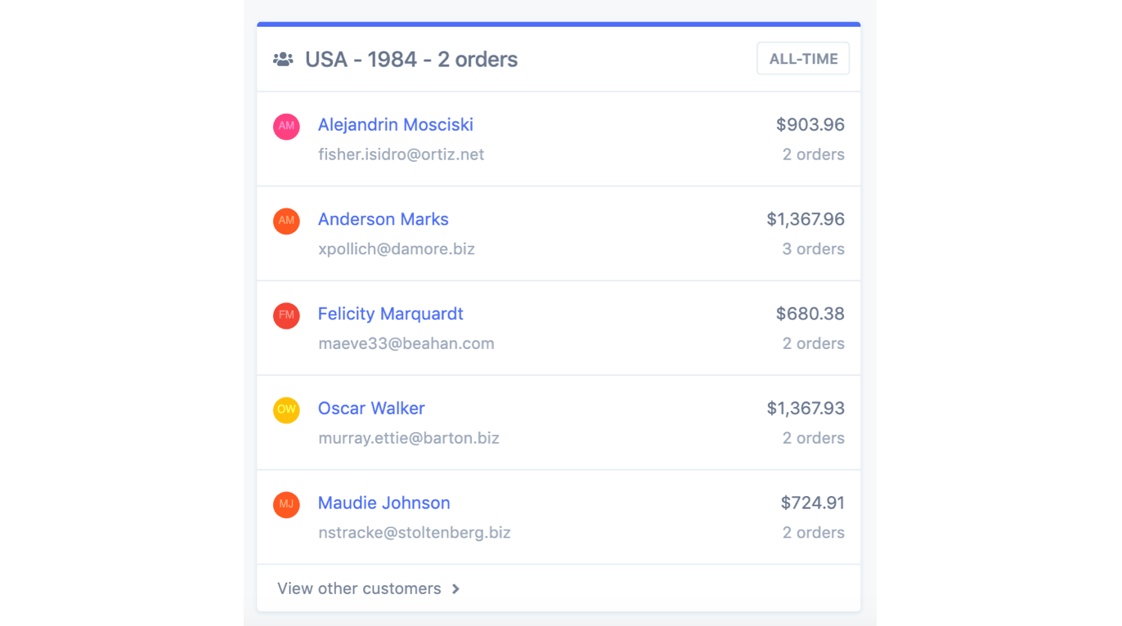Image resolution: width=1122 pixels, height=626 pixels.
Task: Click Oscar Walker's yellow OW avatar
Action: [286, 409]
